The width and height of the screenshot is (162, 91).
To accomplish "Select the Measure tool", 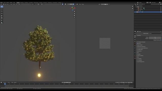I will [2, 23].
